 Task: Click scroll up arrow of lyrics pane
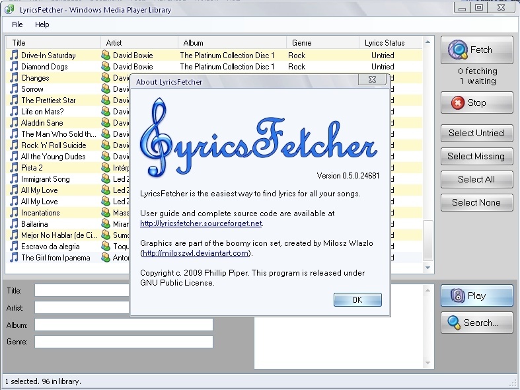pos(427,290)
